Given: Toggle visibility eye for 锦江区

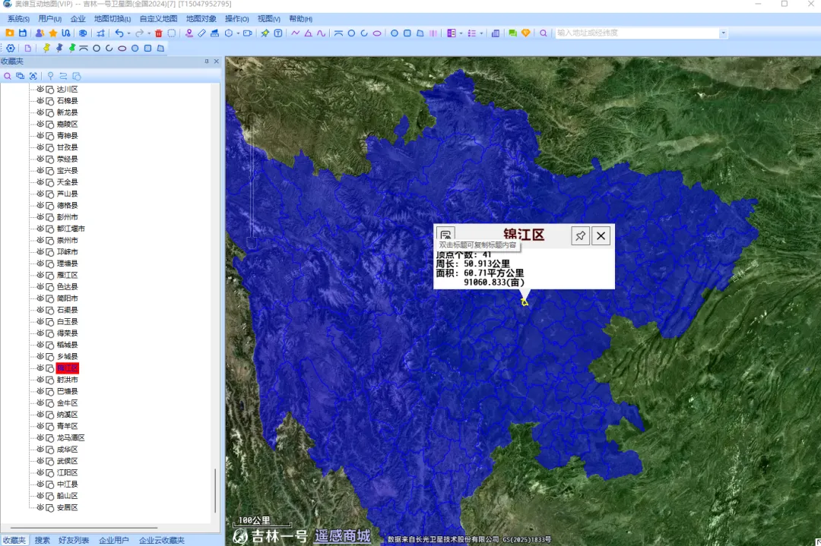Looking at the screenshot, I should tap(40, 368).
